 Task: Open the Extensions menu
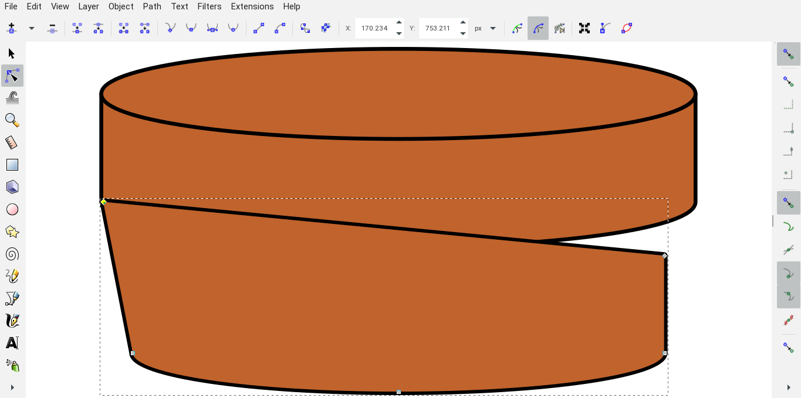252,6
